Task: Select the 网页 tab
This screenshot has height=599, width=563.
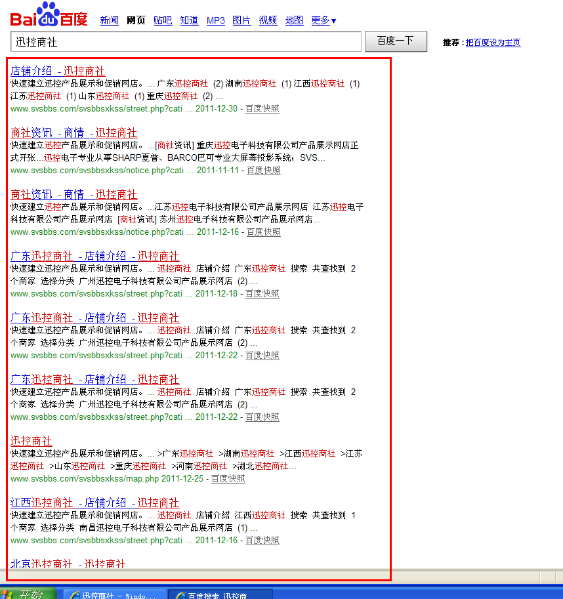Action: (136, 20)
